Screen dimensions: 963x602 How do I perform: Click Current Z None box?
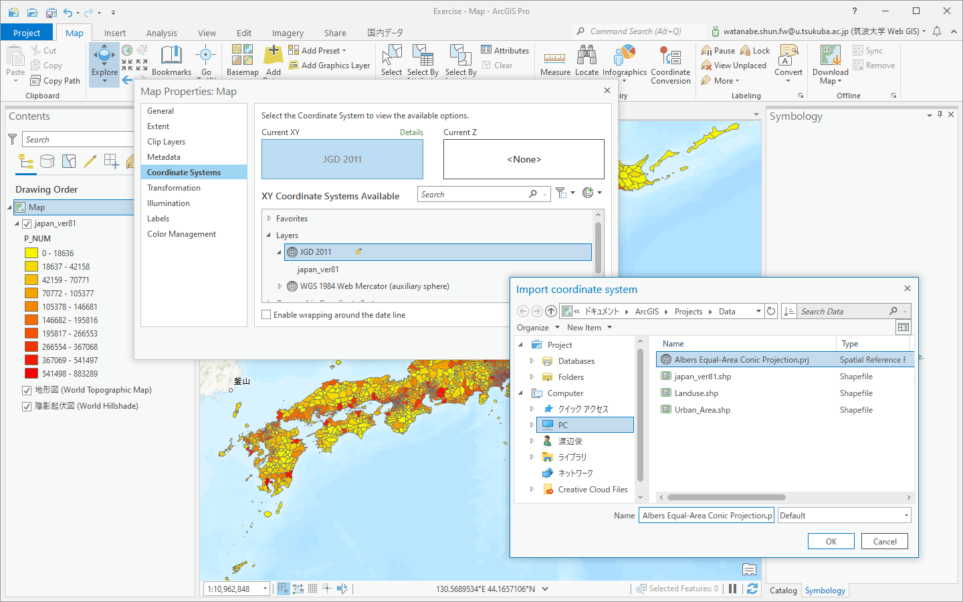[x=524, y=159]
